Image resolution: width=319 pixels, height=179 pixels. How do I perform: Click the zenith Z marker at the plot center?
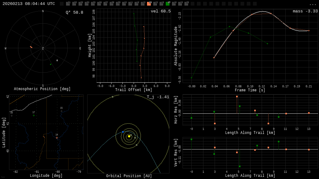click(43, 48)
